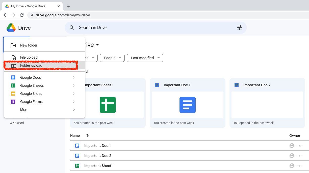
Task: Select Important Doc 2 file row name
Action: click(x=98, y=156)
